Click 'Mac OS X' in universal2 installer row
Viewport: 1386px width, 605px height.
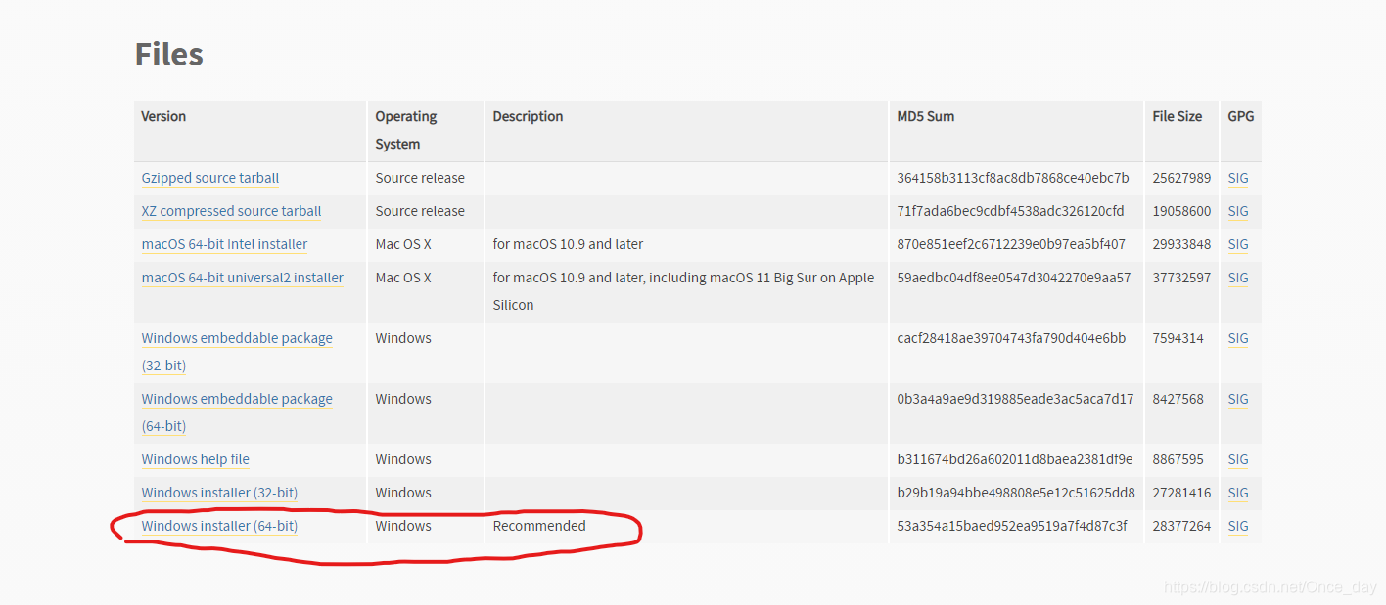tap(403, 278)
